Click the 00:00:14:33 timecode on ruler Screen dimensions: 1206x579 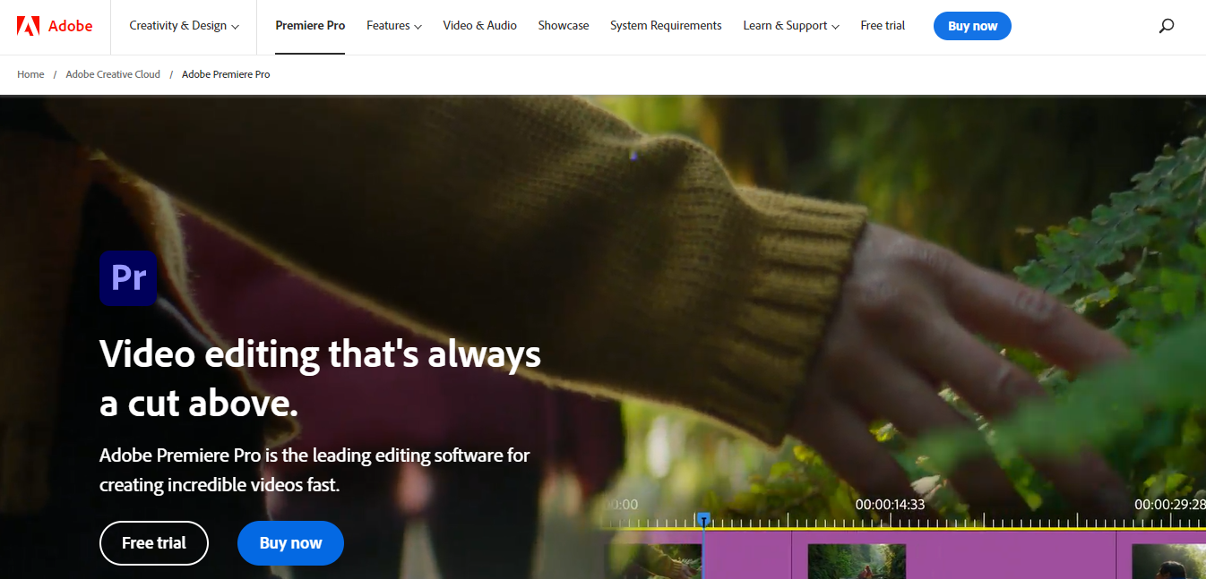890,505
